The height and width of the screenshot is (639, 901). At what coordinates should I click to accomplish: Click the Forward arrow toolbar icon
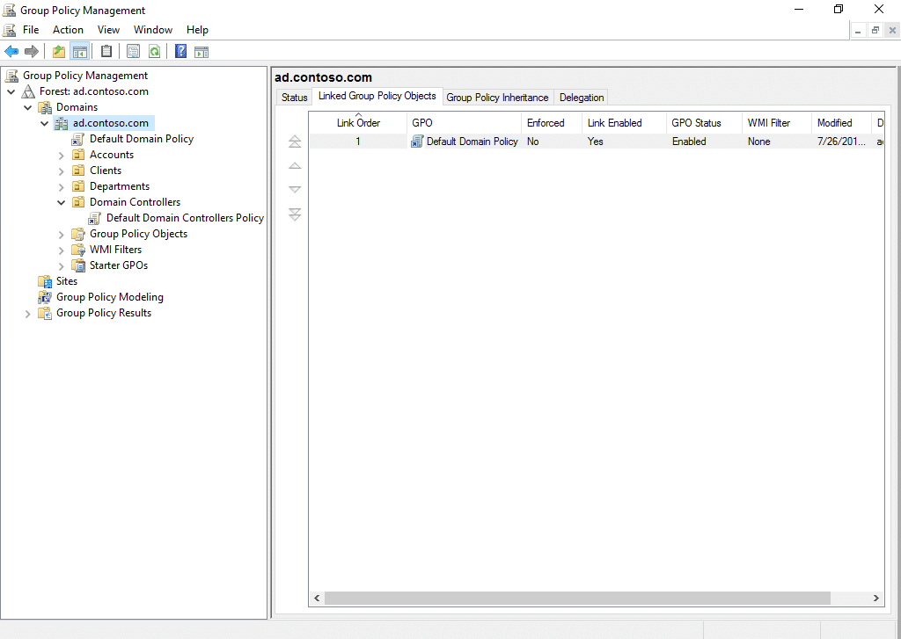[x=32, y=52]
